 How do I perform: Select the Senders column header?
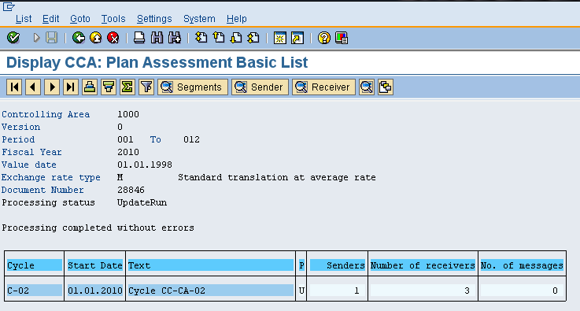point(338,265)
